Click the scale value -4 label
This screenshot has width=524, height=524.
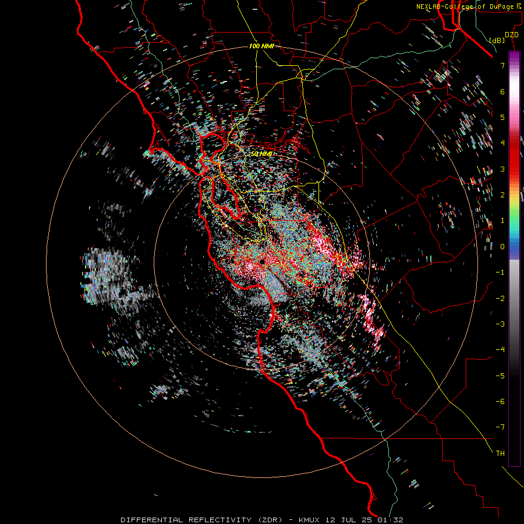(500, 350)
